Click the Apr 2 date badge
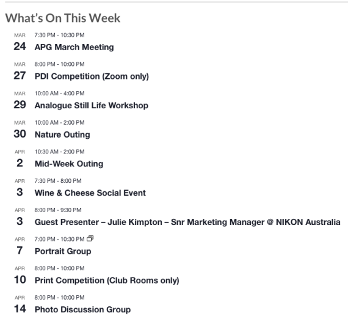The height and width of the screenshot is (324, 348). (x=20, y=159)
